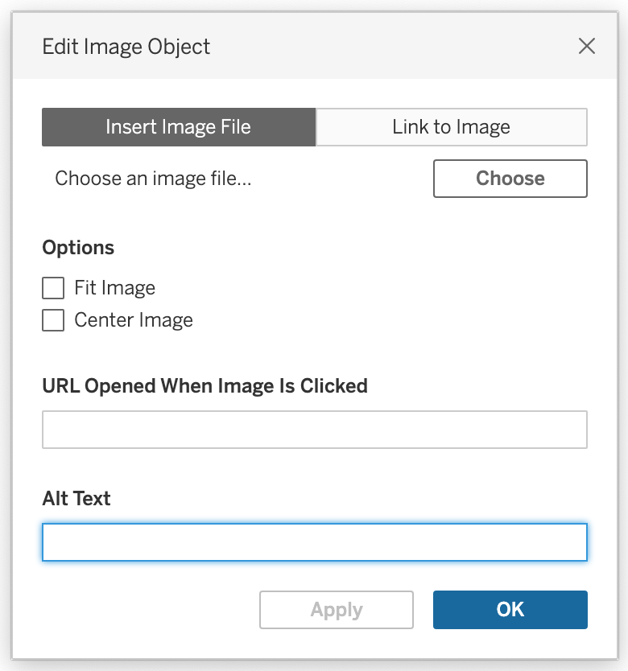Image resolution: width=628 pixels, height=671 pixels.
Task: Click the 'Choose an image file...' text
Action: click(x=153, y=179)
